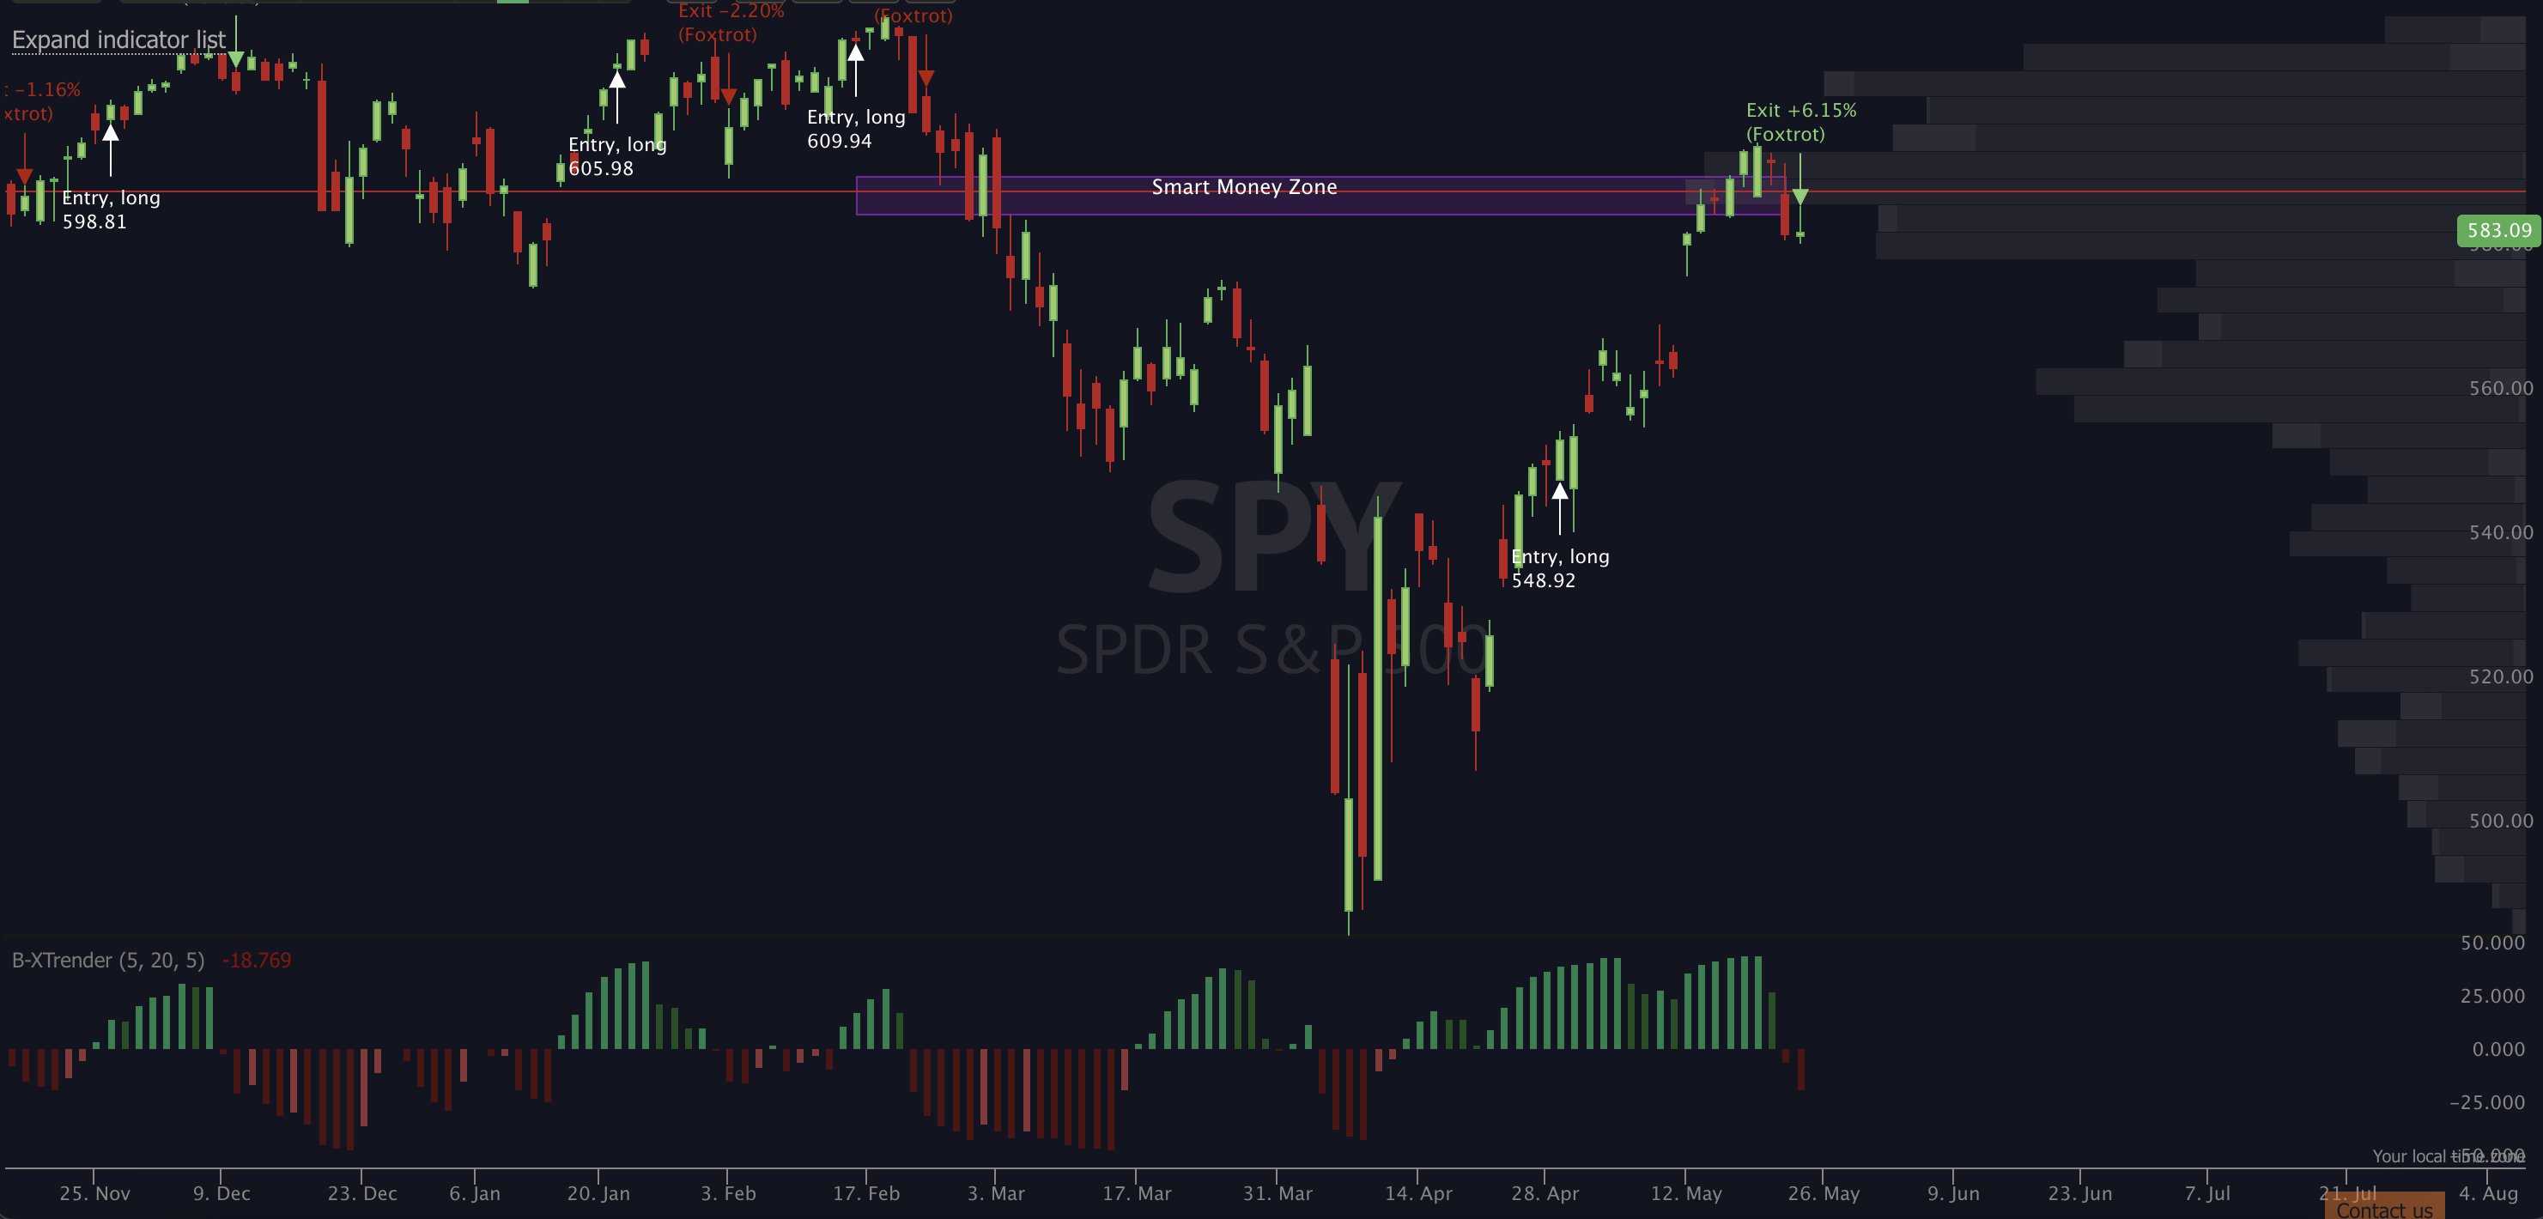Click the '12. May' date on the time axis

(x=1686, y=1193)
